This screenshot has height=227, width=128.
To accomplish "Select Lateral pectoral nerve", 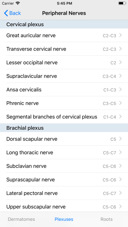I will click(64, 193).
